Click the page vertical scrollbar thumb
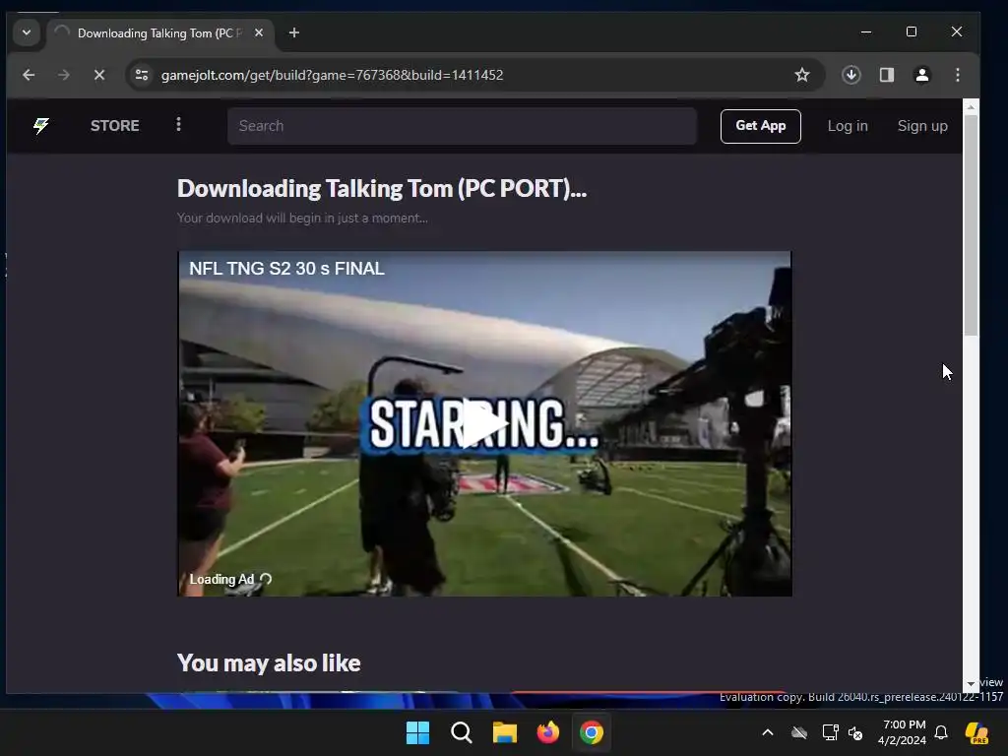The image size is (1008, 756). click(x=971, y=225)
